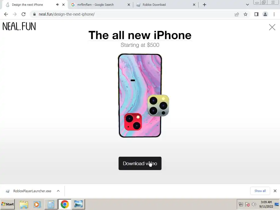Open the Chrome profile avatar

(265, 14)
